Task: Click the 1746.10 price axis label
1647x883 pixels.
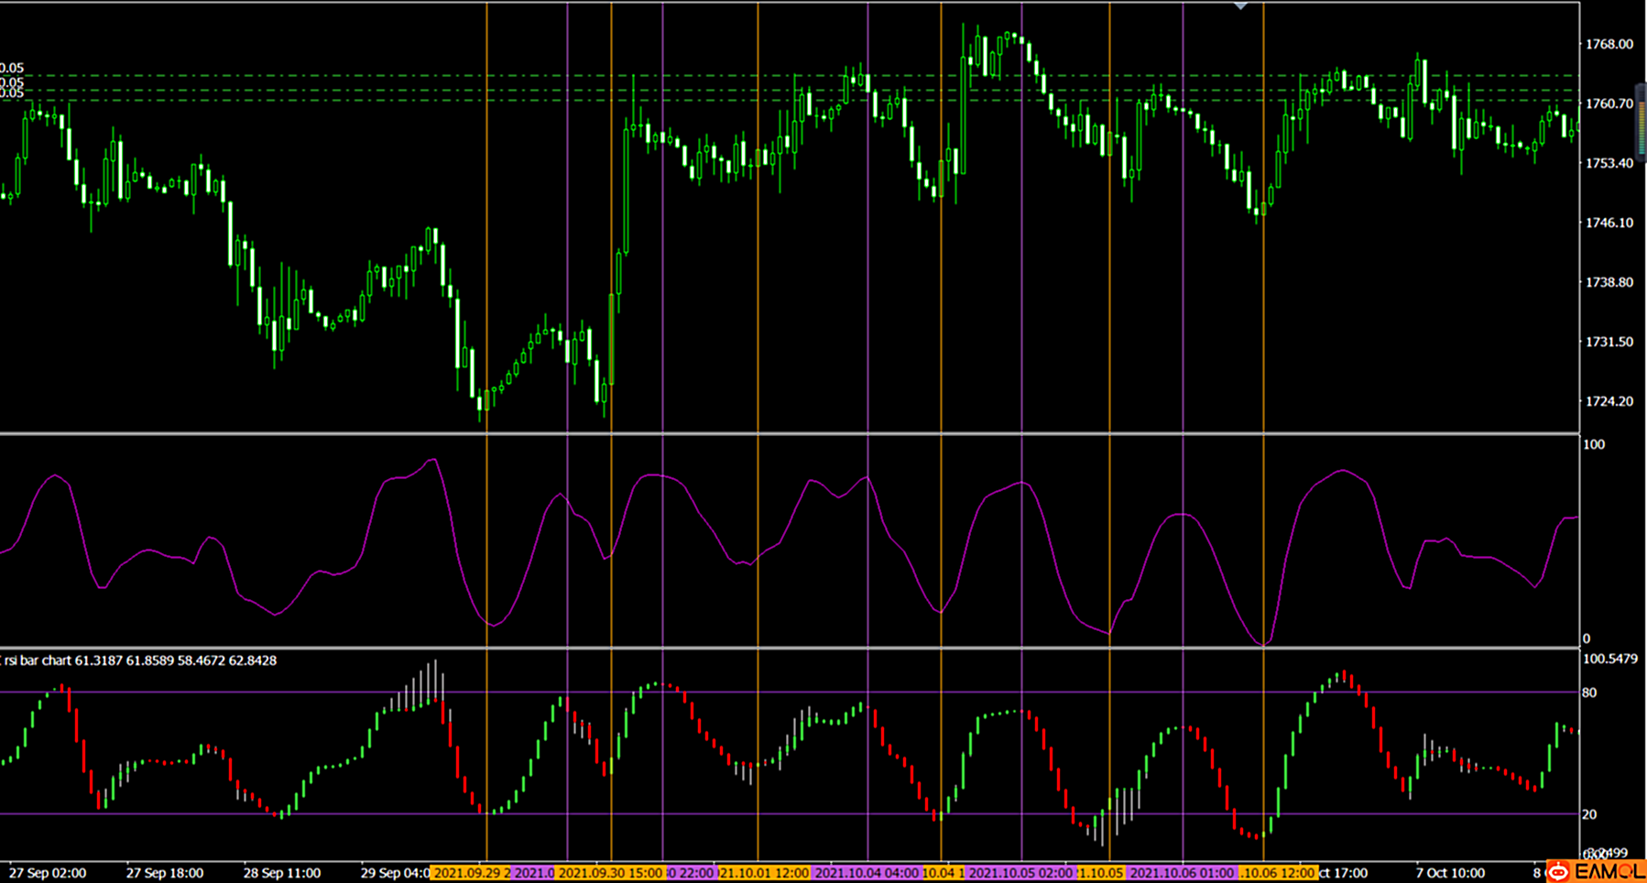Action: click(1609, 223)
